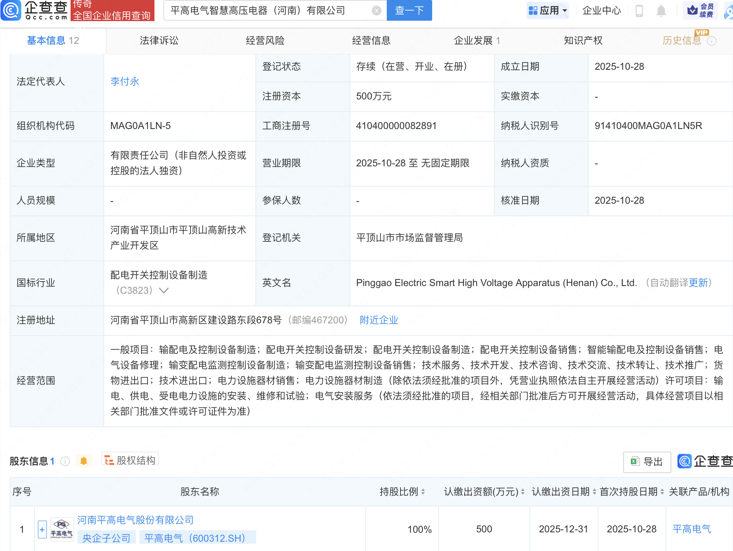Open notifications bell in top bar
Image resolution: width=733 pixels, height=551 pixels.
pyautogui.click(x=661, y=11)
